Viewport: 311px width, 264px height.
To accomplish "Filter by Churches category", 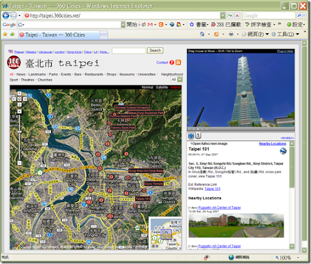I will (45, 80).
